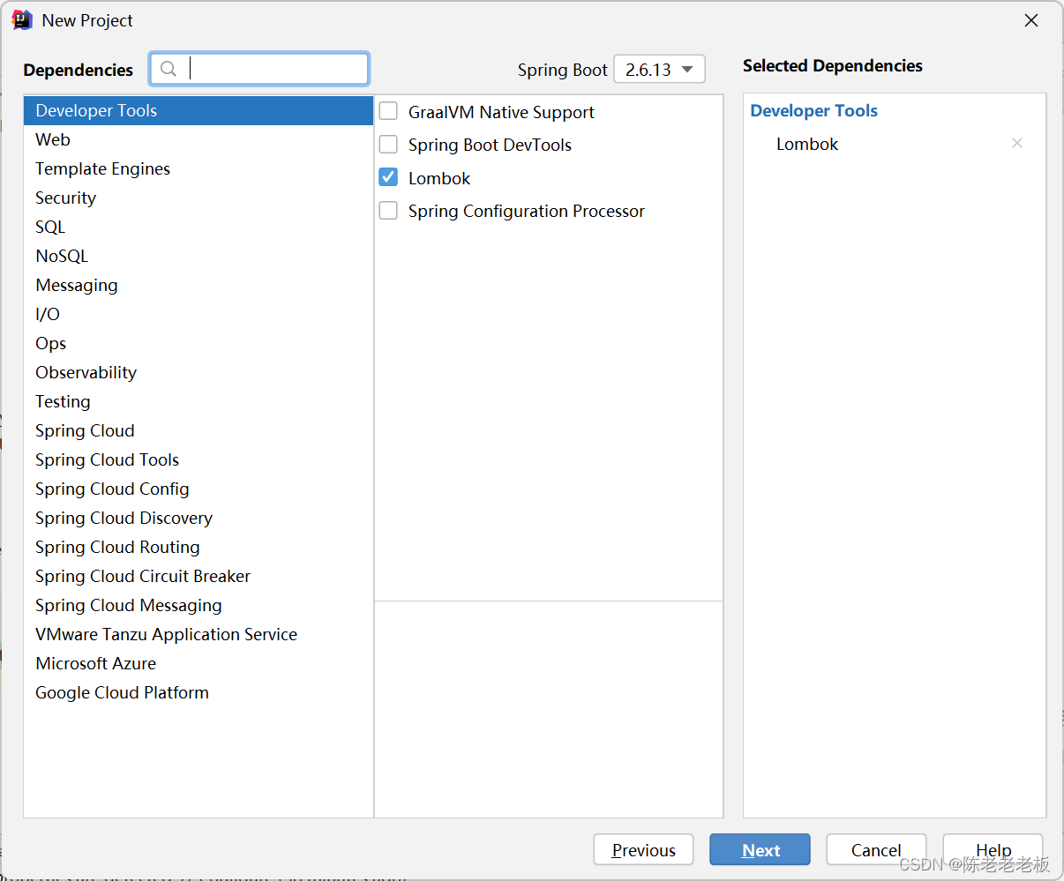The width and height of the screenshot is (1064, 881).
Task: Select the Security category
Action: click(x=199, y=198)
